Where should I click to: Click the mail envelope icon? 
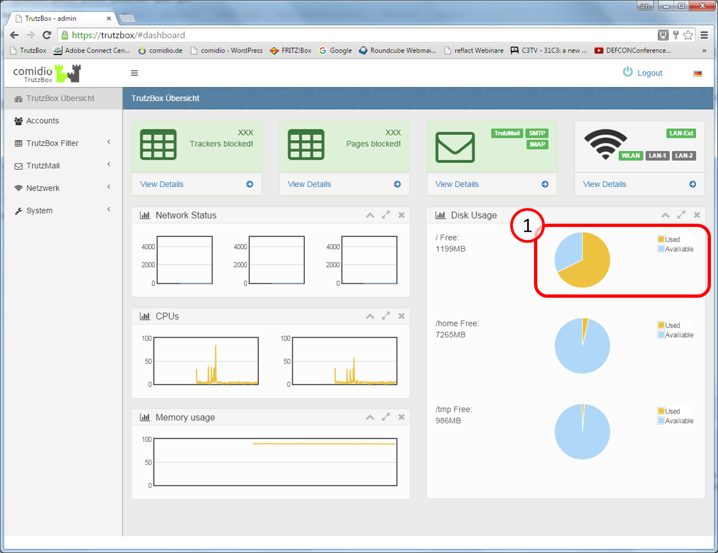coord(455,147)
